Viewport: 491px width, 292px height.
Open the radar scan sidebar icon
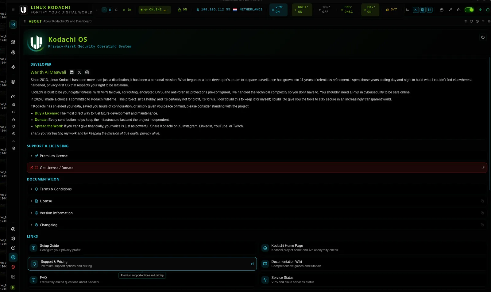[x=13, y=52]
